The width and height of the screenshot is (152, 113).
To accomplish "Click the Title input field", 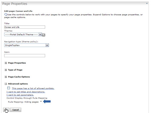I will [25, 27].
